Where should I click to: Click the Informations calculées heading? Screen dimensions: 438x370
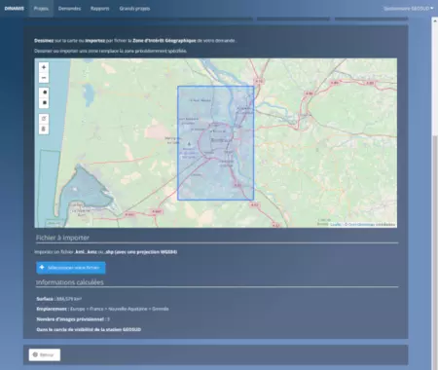70,282
